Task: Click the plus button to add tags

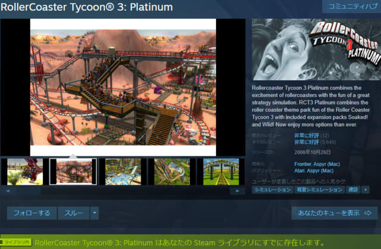Action: click(x=366, y=190)
